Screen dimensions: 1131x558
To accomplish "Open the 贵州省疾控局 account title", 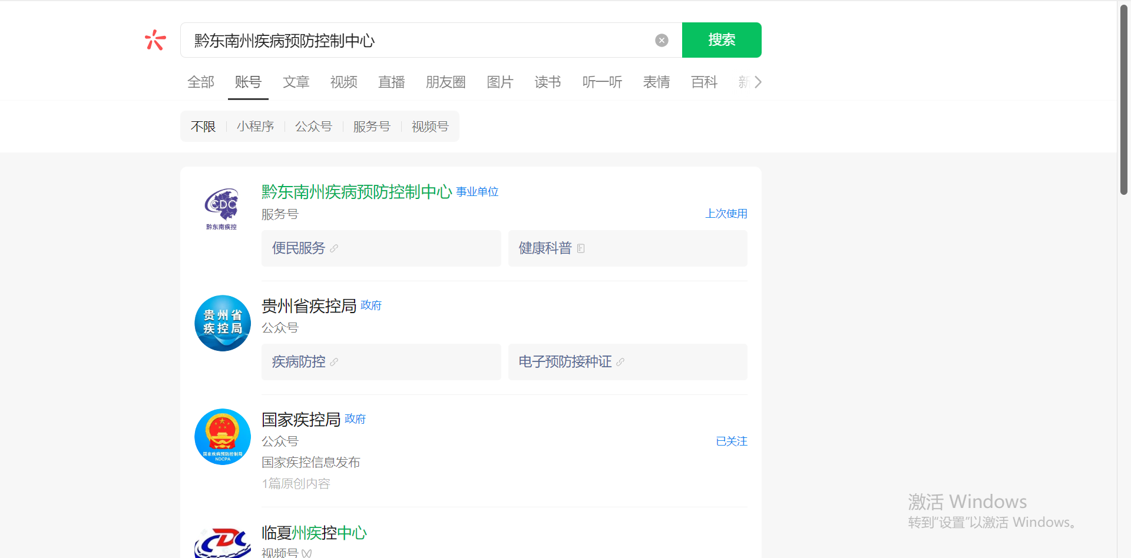I will [309, 306].
